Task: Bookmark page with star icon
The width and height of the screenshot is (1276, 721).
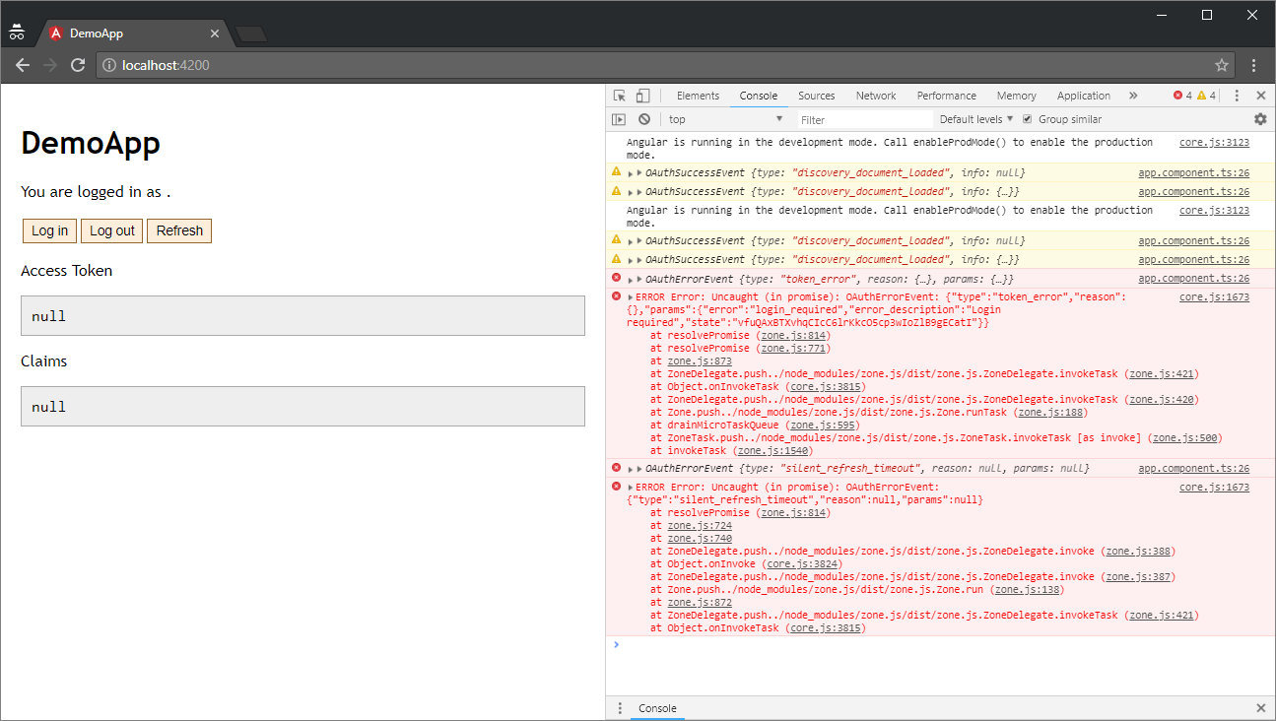Action: coord(1222,65)
